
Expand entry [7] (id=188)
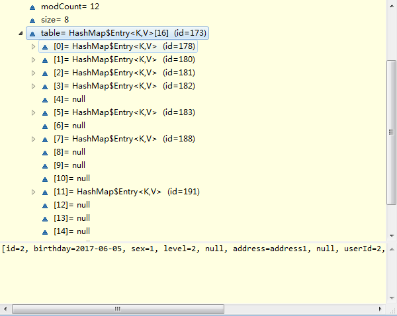33,139
